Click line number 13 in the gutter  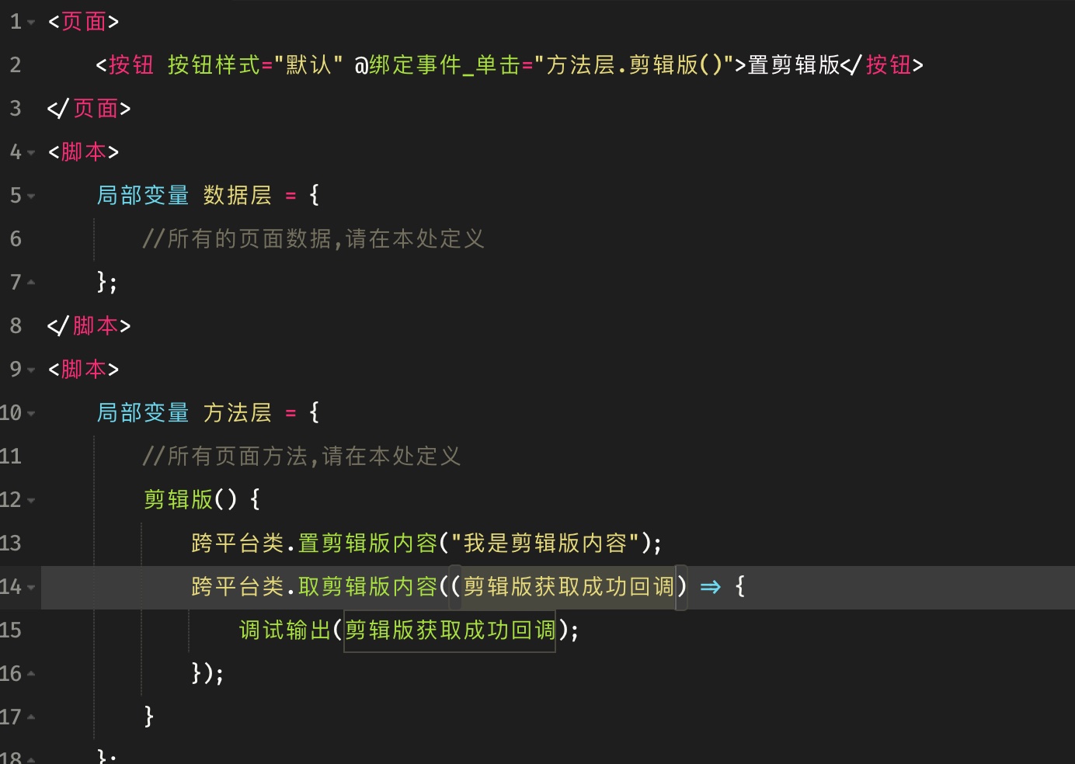pyautogui.click(x=11, y=543)
